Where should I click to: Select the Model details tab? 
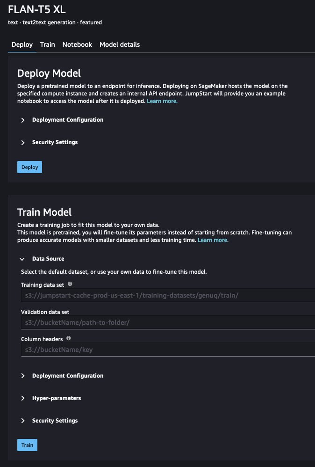tap(120, 44)
